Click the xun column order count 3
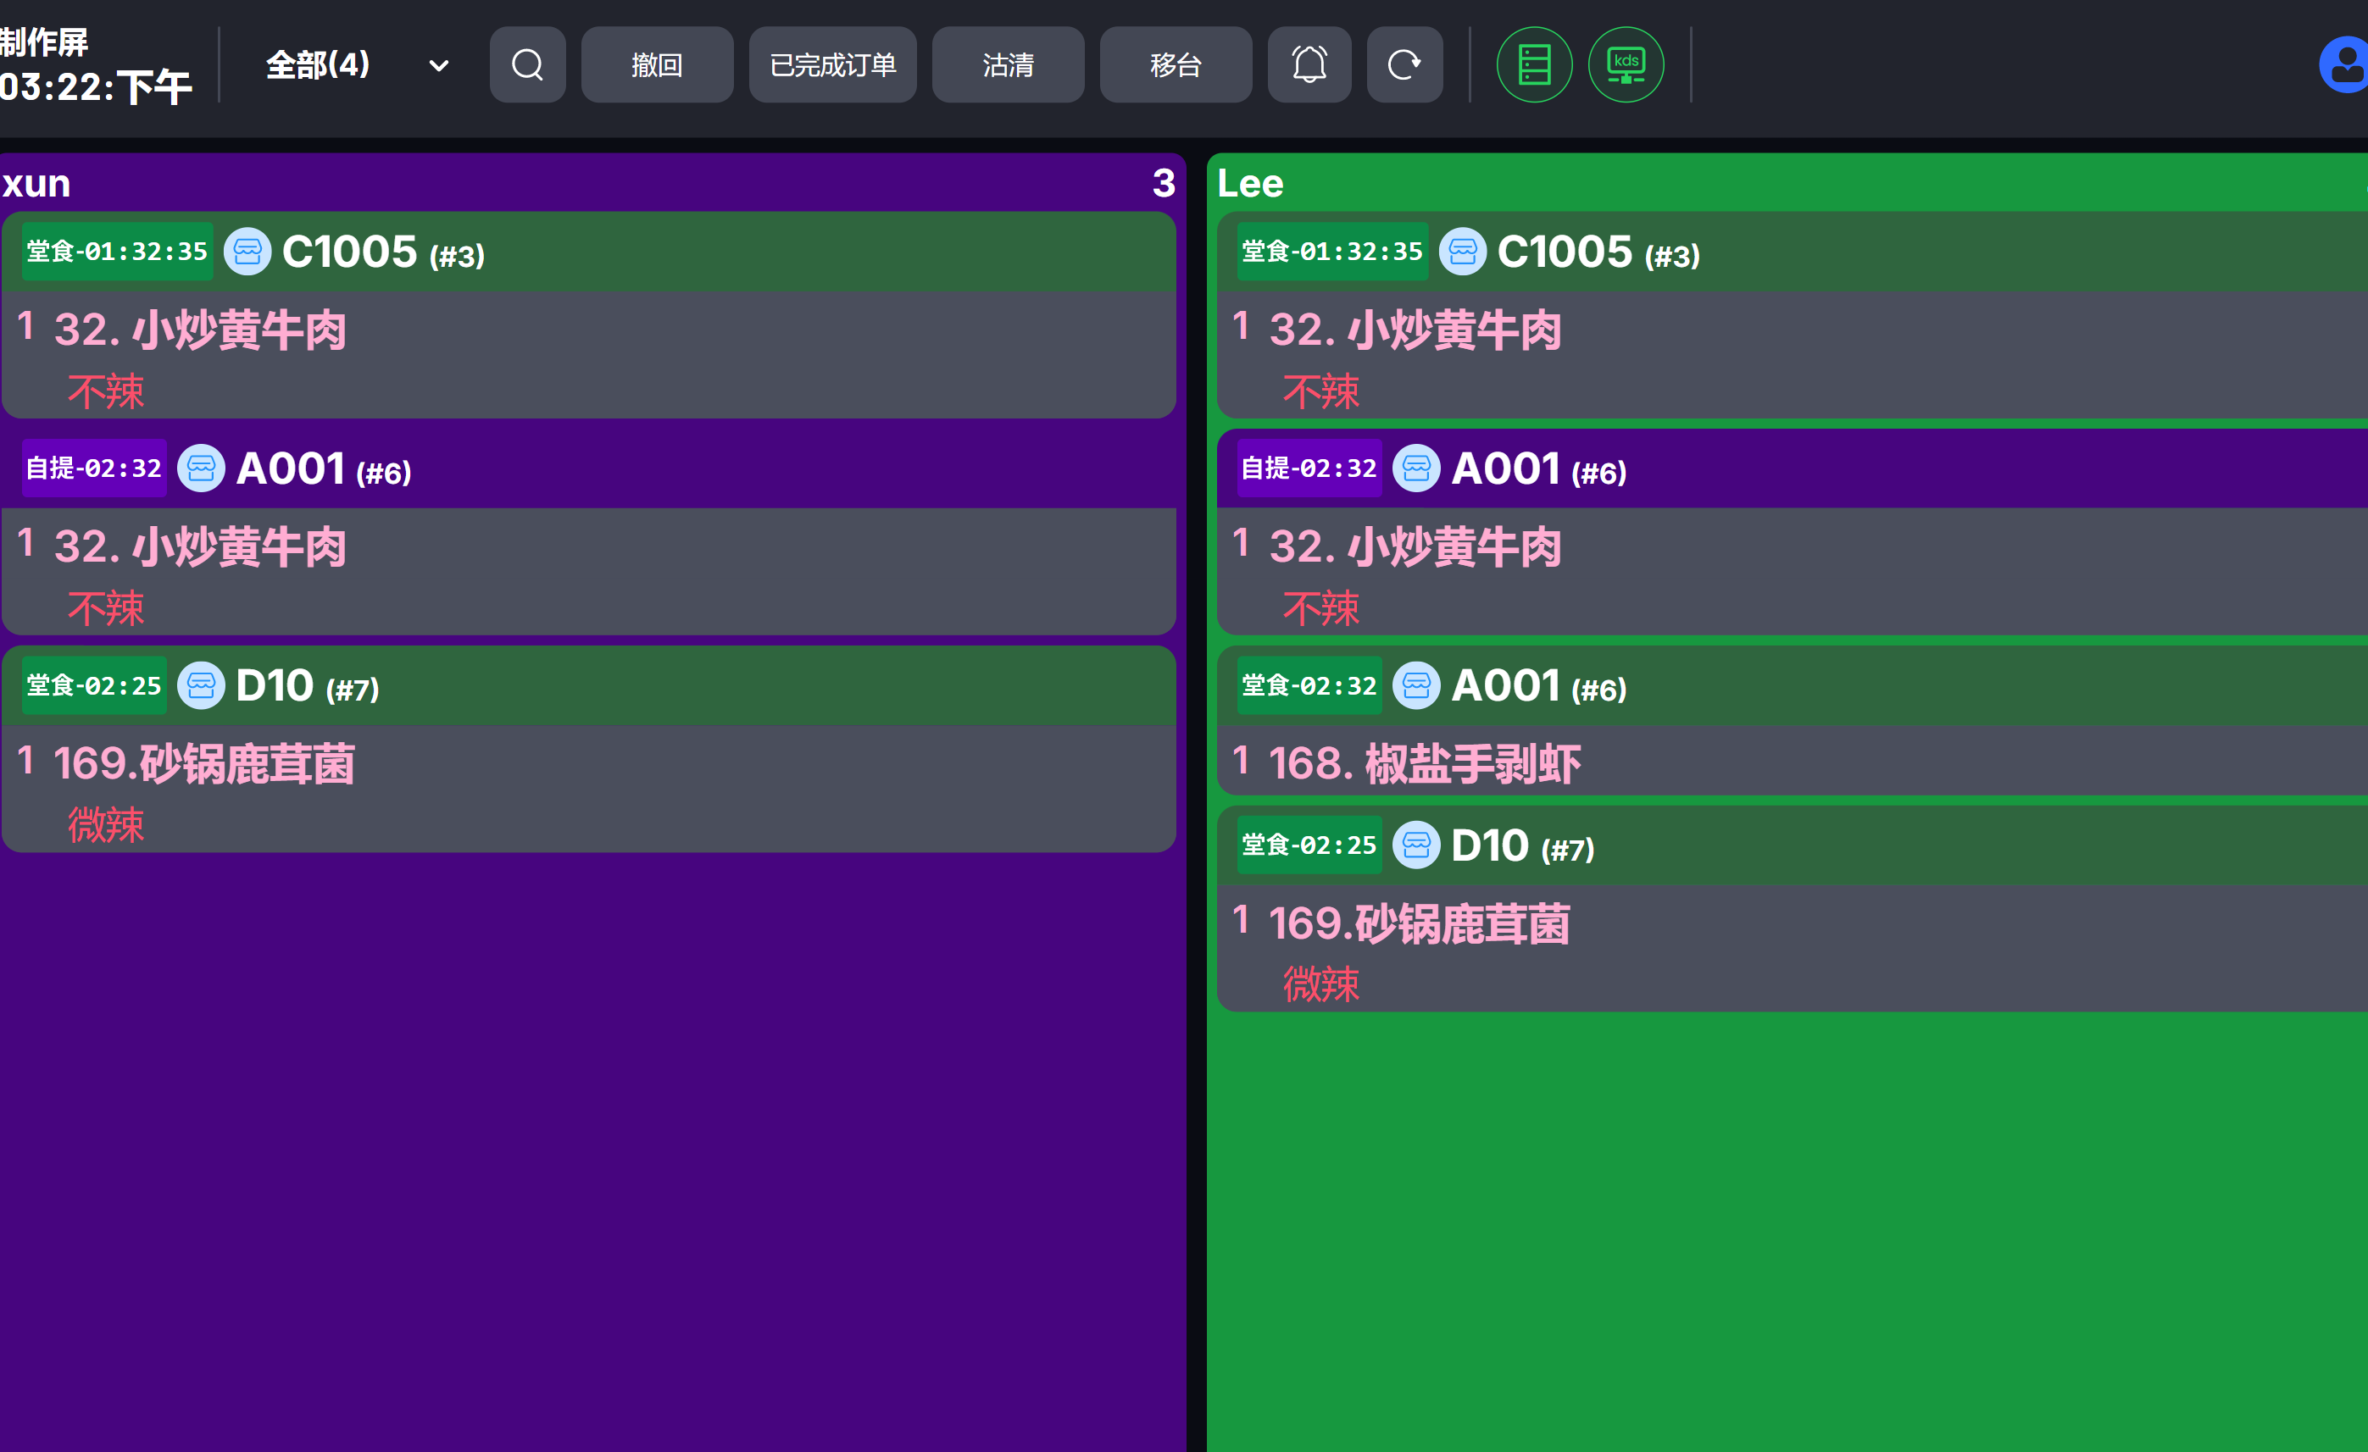This screenshot has width=2368, height=1452. [x=1163, y=184]
